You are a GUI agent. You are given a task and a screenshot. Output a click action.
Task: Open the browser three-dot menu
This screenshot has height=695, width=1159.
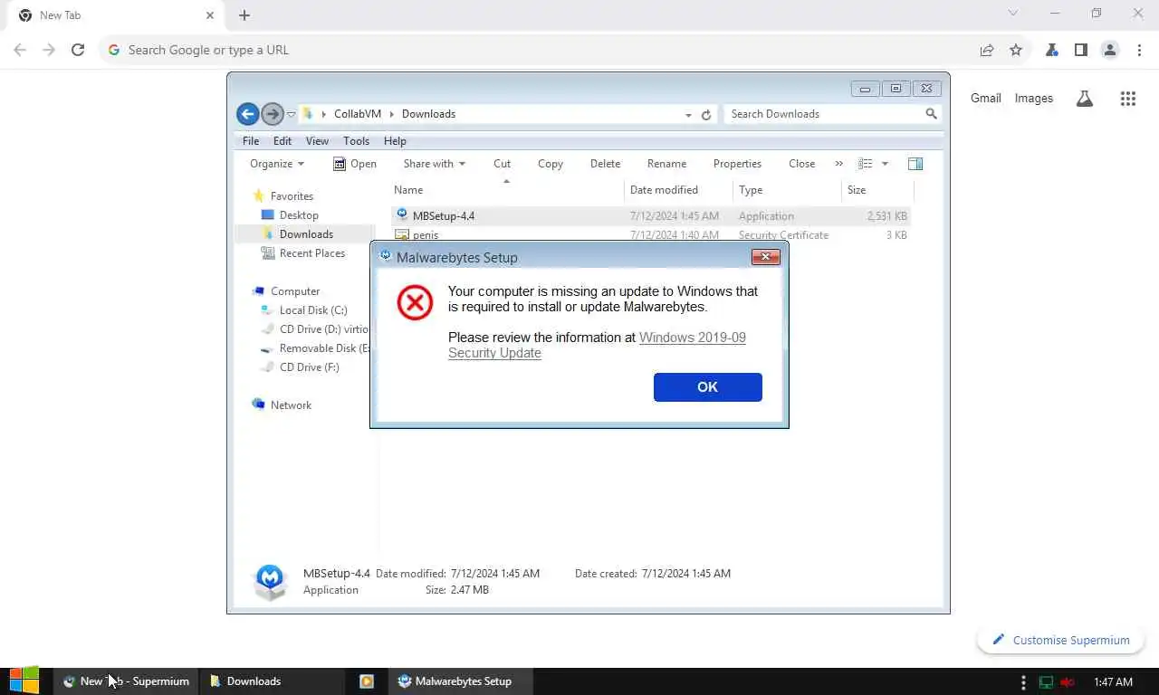(x=1139, y=51)
